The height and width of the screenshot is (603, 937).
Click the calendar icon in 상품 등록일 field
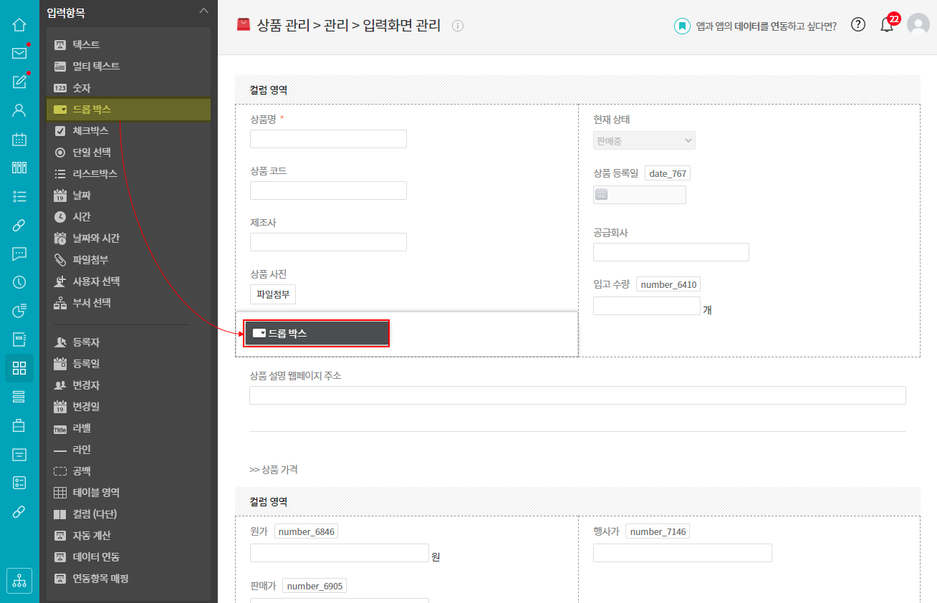click(602, 195)
